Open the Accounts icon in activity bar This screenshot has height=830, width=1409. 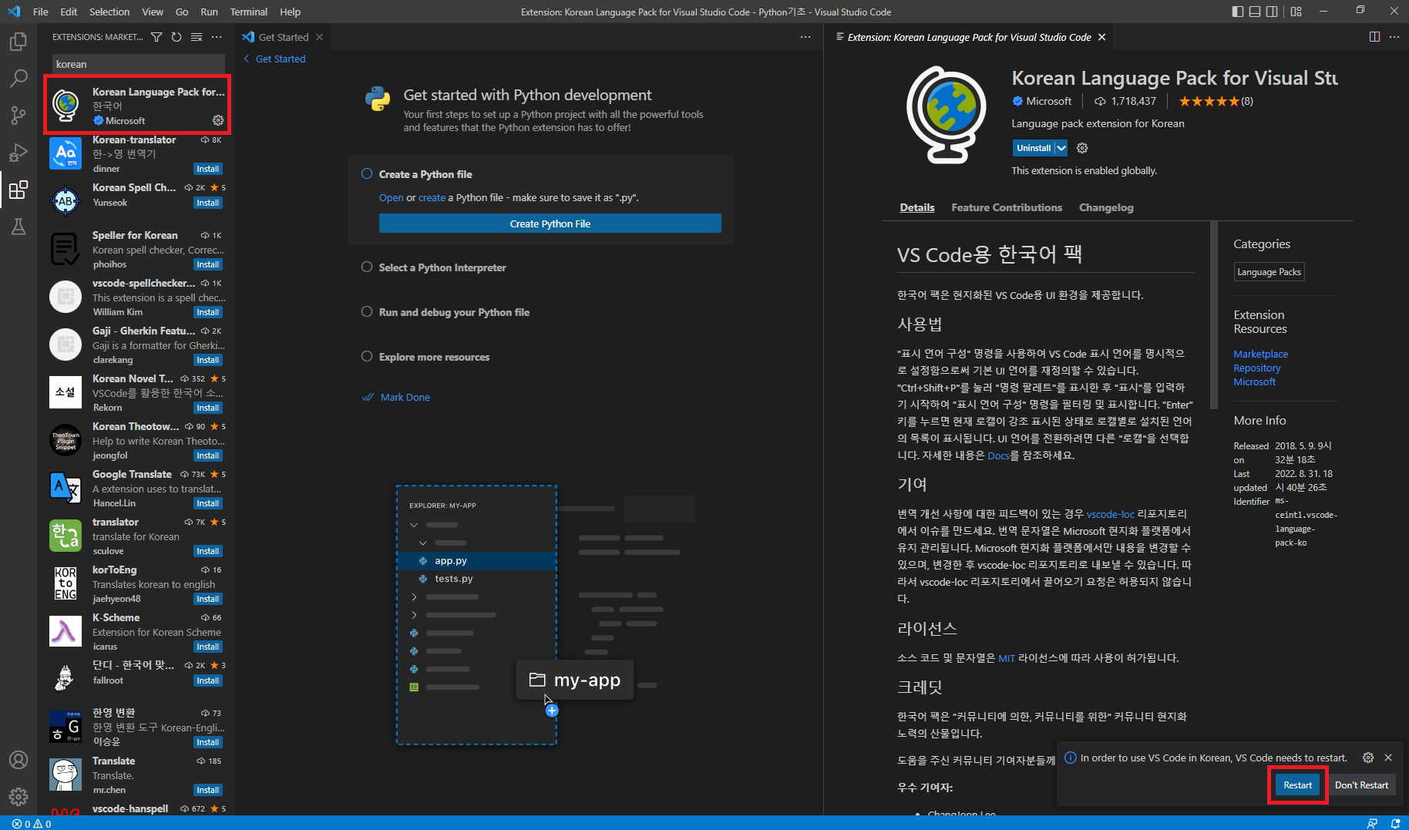coord(18,760)
